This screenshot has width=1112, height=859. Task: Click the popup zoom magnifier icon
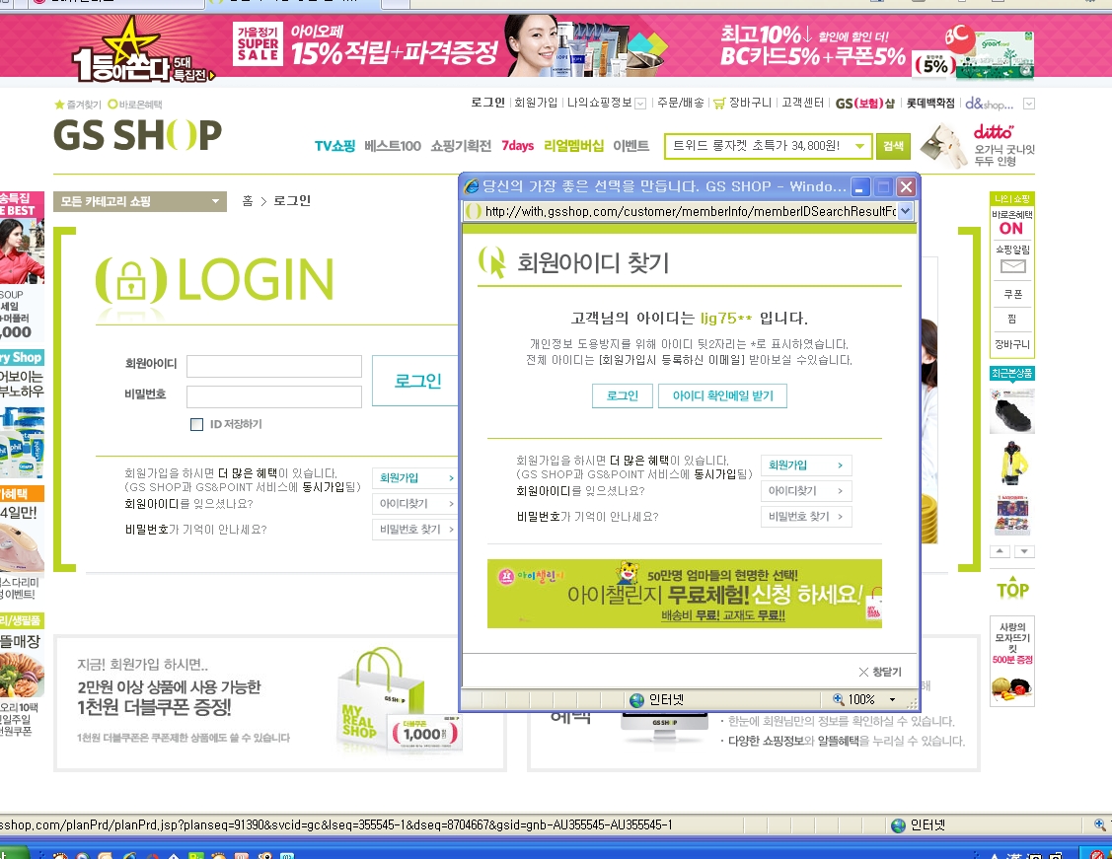(x=839, y=699)
